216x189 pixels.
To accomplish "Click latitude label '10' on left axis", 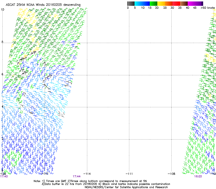I will point(2,10).
